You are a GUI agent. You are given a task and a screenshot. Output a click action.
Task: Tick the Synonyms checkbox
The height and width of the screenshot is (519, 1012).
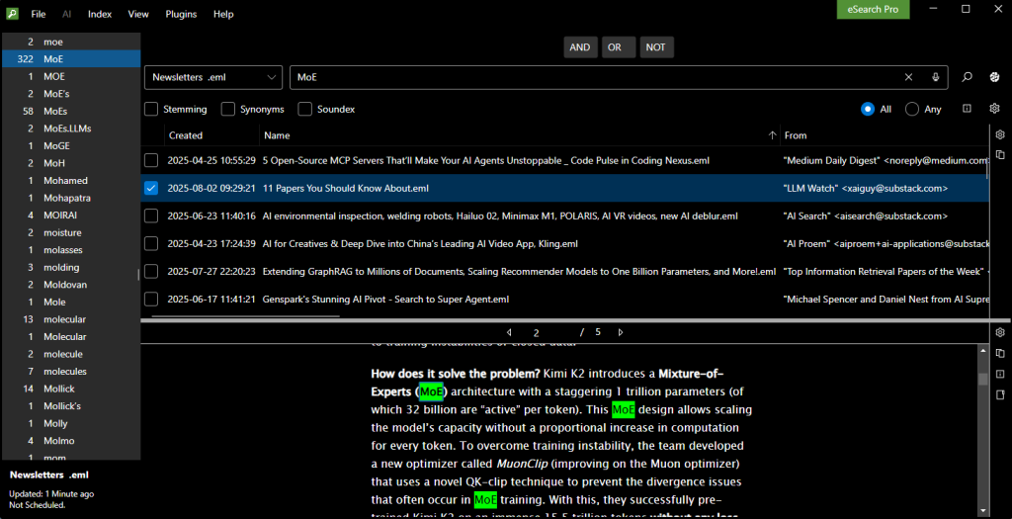click(x=228, y=109)
